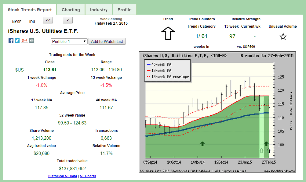The height and width of the screenshot is (182, 306).
Task: Switch to the Profile tab
Action: click(x=125, y=10)
